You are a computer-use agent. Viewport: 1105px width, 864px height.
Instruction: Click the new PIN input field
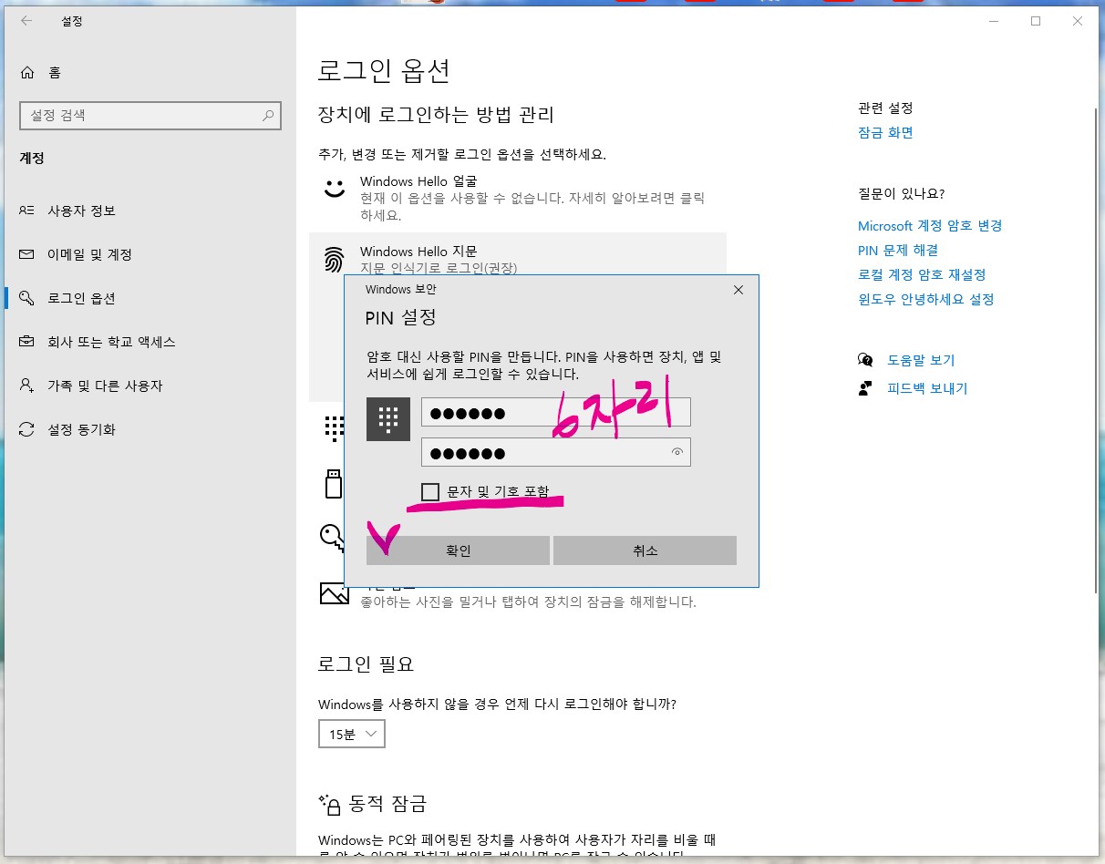pos(556,412)
